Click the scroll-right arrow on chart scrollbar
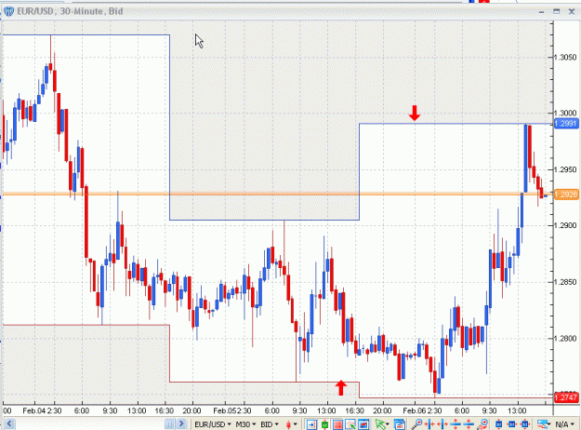 [x=181, y=423]
